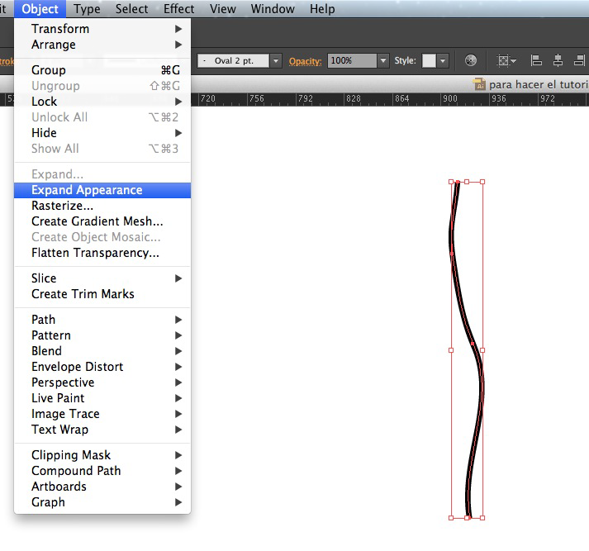The height and width of the screenshot is (551, 589).
Task: Click the Style swatch box
Action: coord(429,60)
